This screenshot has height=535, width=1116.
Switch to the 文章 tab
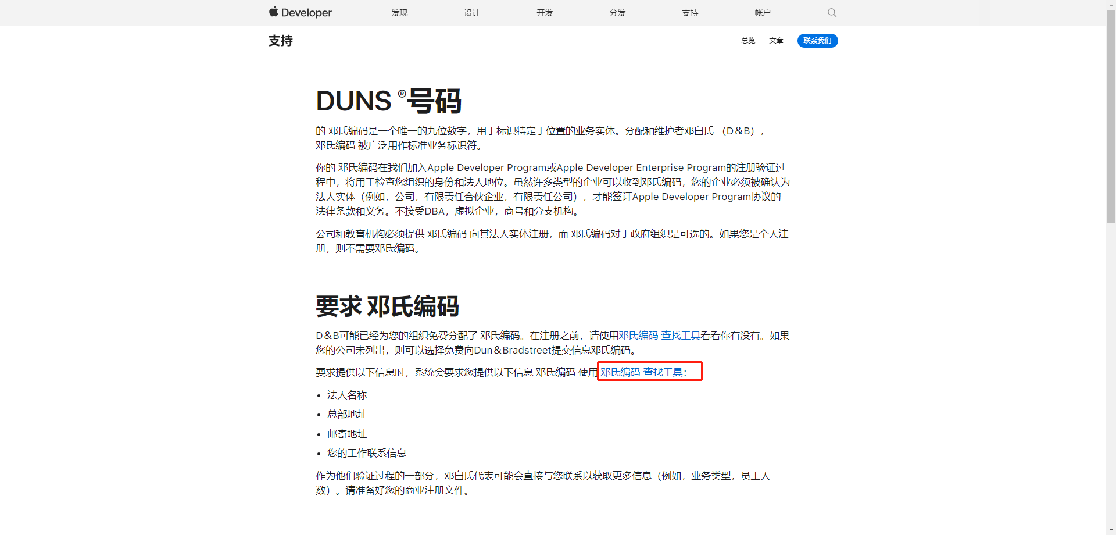click(x=776, y=41)
